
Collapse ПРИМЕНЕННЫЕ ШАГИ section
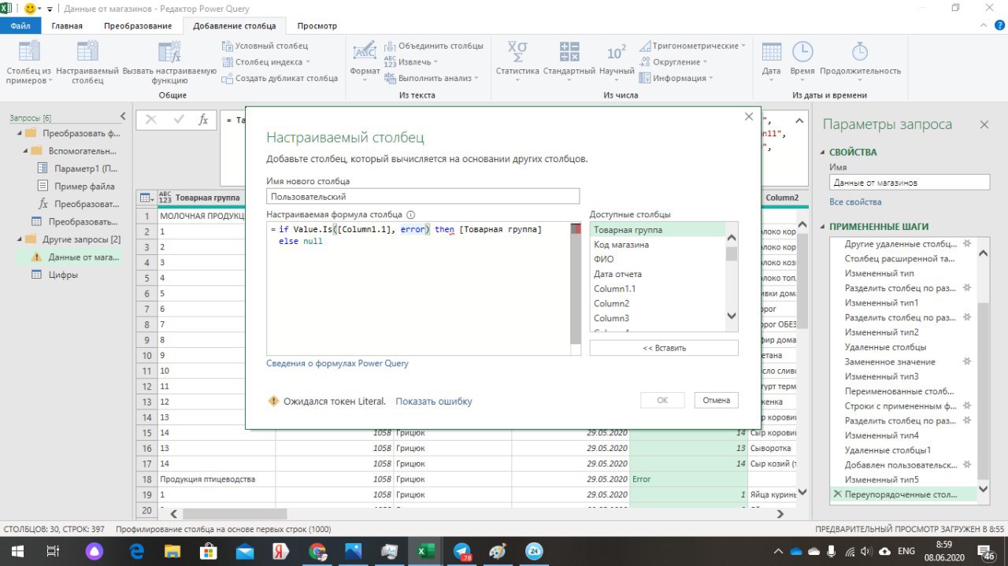[823, 227]
